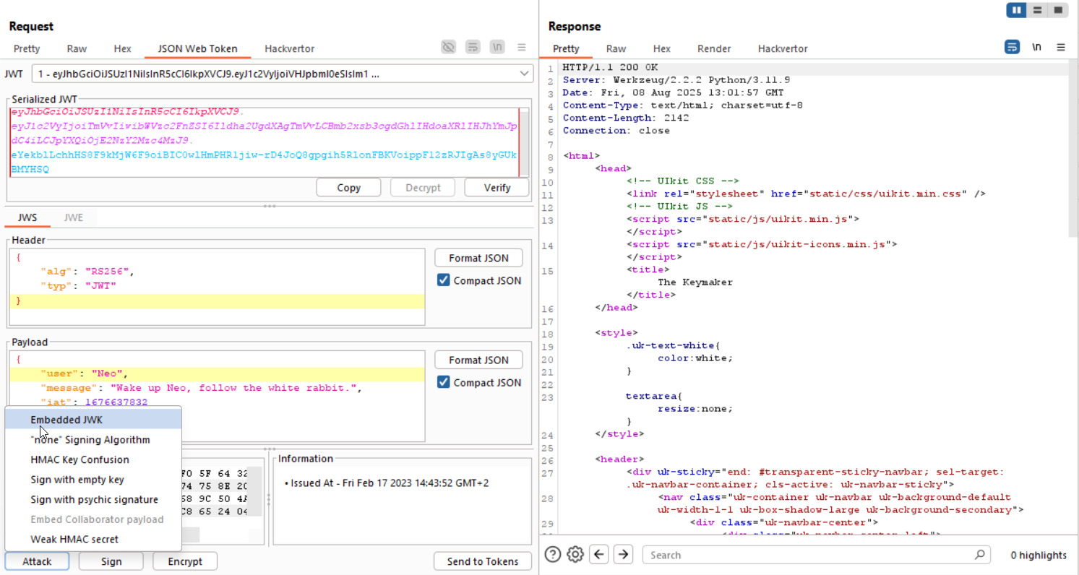Viewport: 1079px width, 575px height.
Task: Click the Verify button
Action: point(496,187)
